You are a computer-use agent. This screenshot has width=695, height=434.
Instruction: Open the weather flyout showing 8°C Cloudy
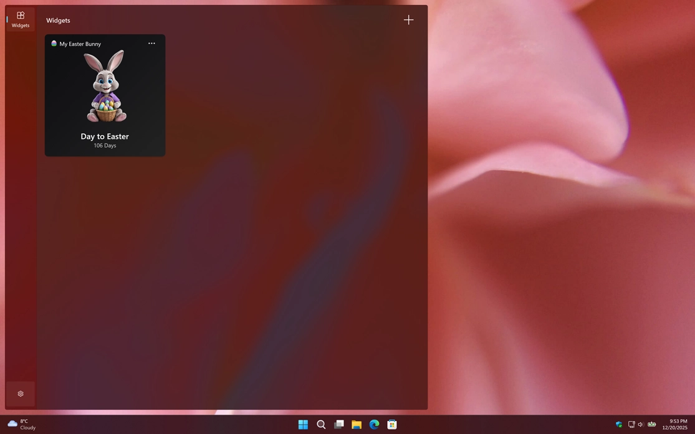(x=20, y=424)
